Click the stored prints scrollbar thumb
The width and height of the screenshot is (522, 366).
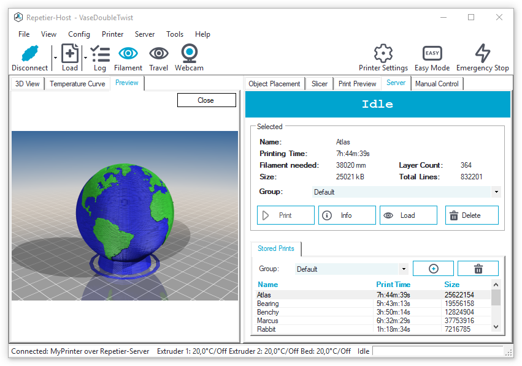496,297
